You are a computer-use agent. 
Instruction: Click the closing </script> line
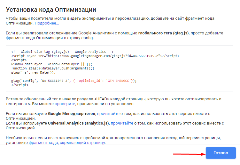point(20,85)
